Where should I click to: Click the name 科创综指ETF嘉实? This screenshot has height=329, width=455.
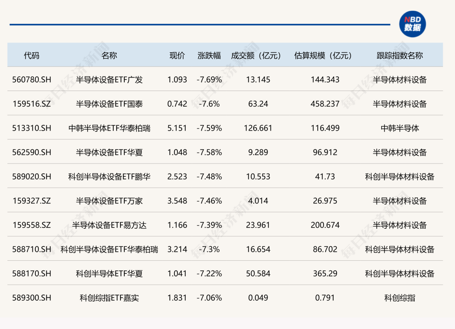coord(109,298)
